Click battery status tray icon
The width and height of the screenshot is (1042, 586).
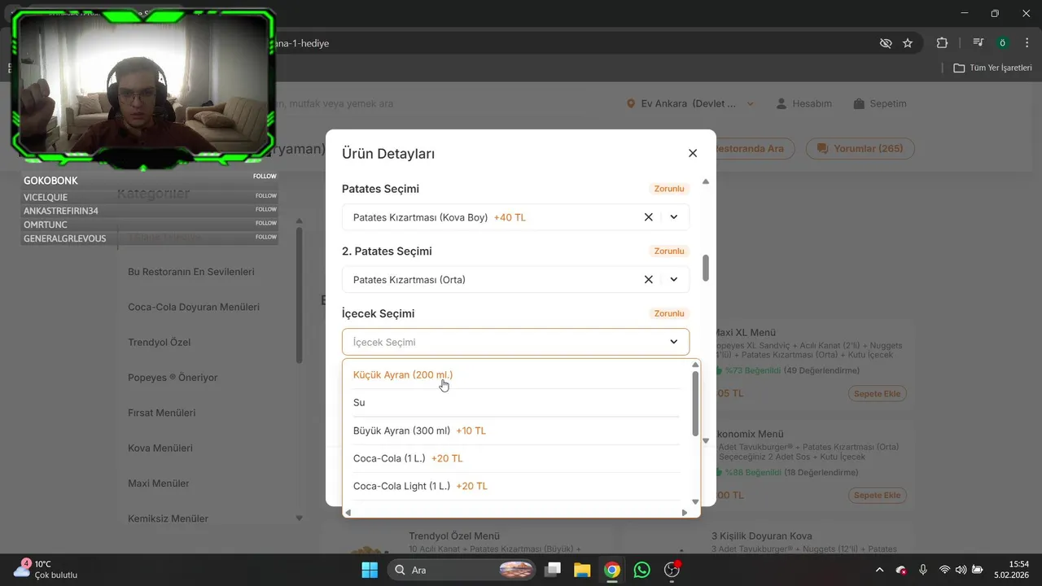[x=978, y=570]
